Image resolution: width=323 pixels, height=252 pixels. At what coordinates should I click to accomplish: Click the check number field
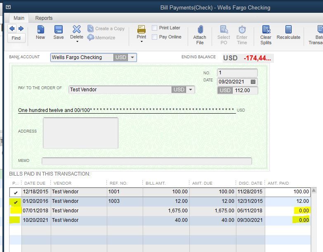click(237, 73)
